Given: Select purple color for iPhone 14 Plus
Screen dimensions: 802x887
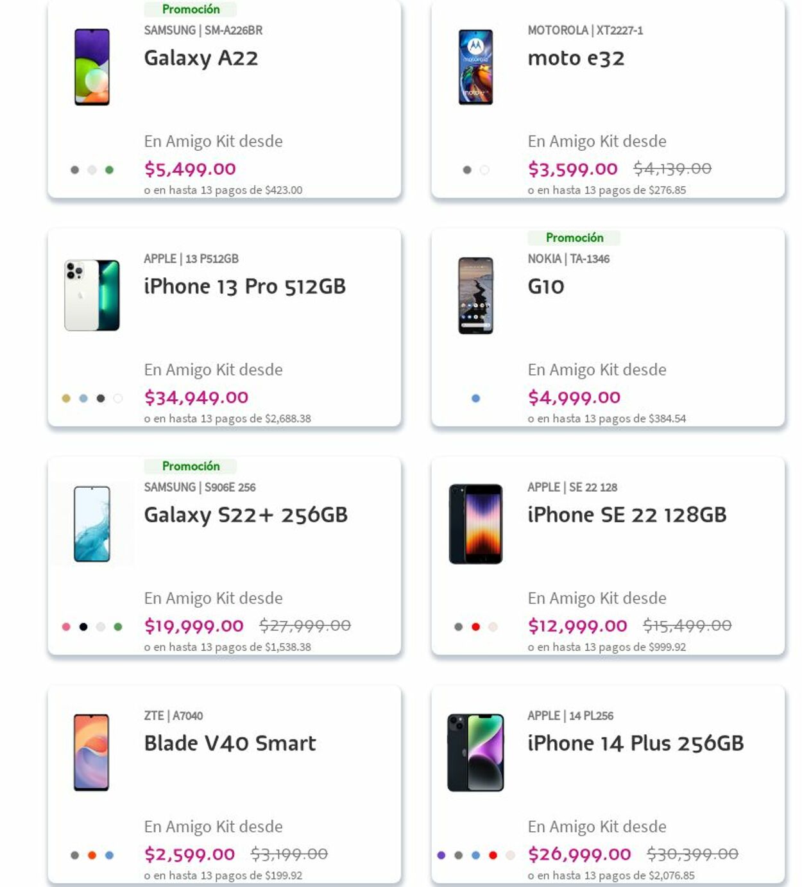Looking at the screenshot, I should coord(441,856).
